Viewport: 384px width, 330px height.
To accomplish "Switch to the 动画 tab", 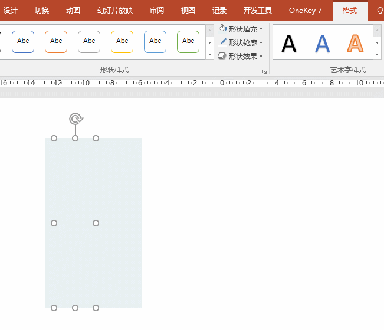I will [x=73, y=11].
